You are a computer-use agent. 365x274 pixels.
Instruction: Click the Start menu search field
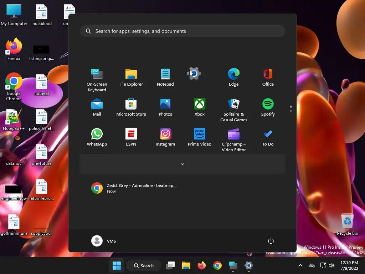point(182,31)
